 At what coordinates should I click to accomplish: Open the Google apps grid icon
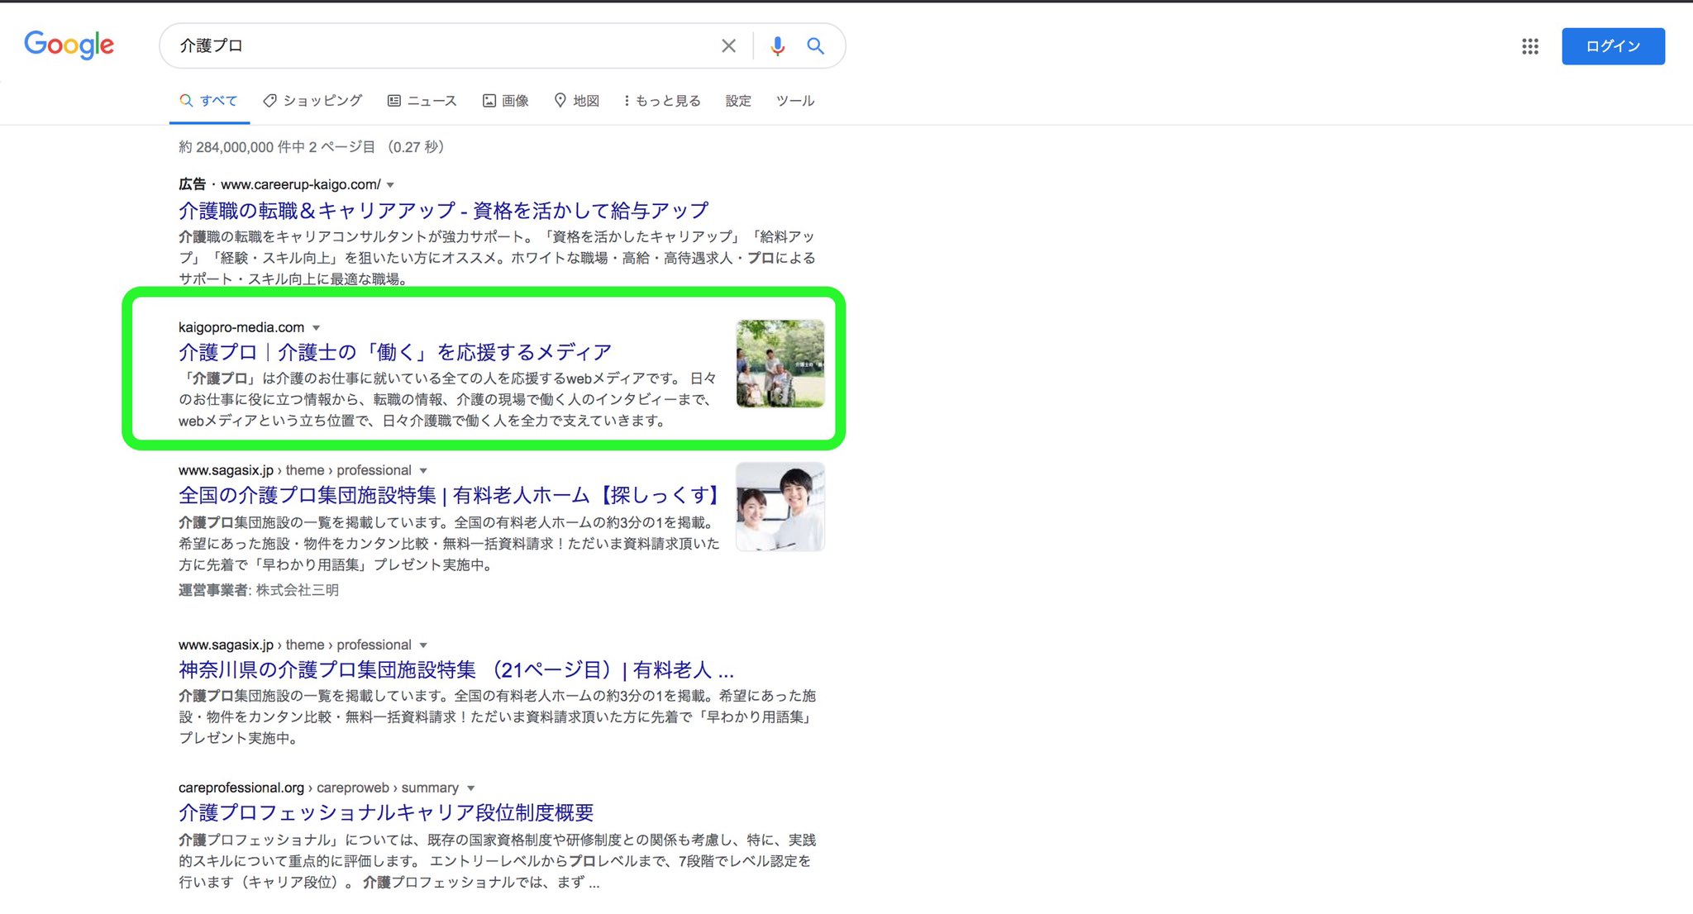tap(1530, 46)
